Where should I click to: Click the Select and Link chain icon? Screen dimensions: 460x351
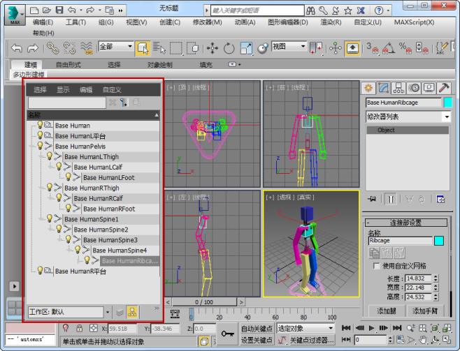pos(53,48)
